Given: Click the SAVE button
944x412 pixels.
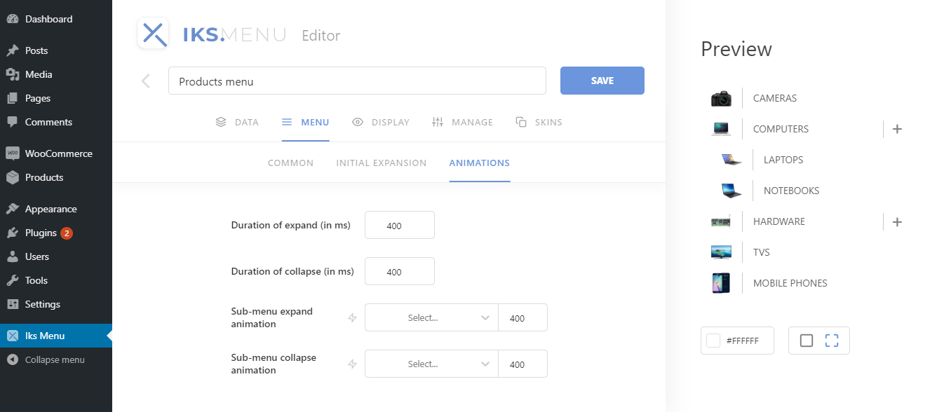Looking at the screenshot, I should (602, 81).
